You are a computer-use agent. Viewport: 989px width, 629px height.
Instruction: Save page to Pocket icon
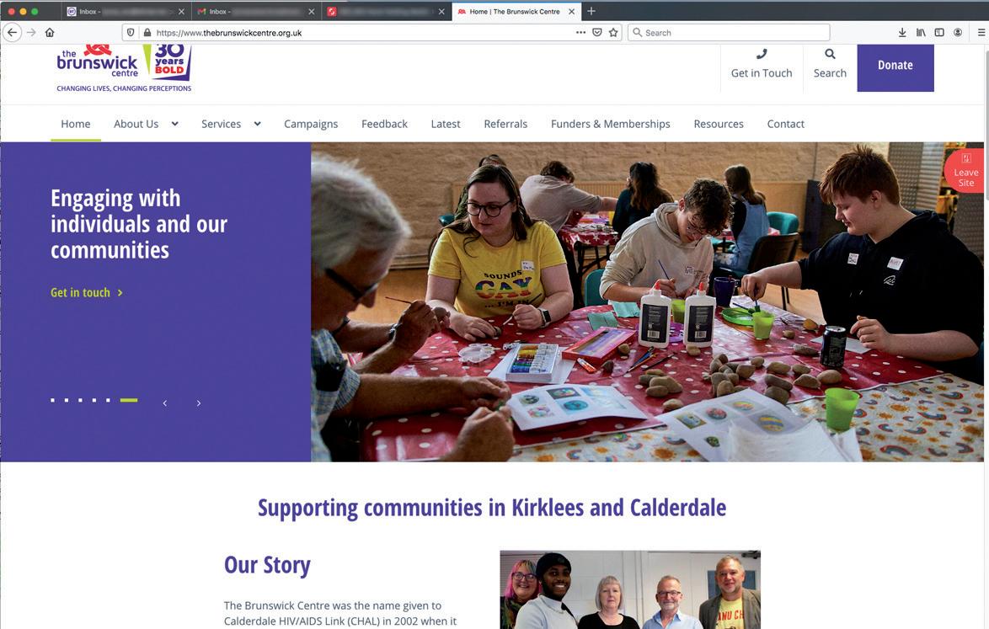(596, 33)
